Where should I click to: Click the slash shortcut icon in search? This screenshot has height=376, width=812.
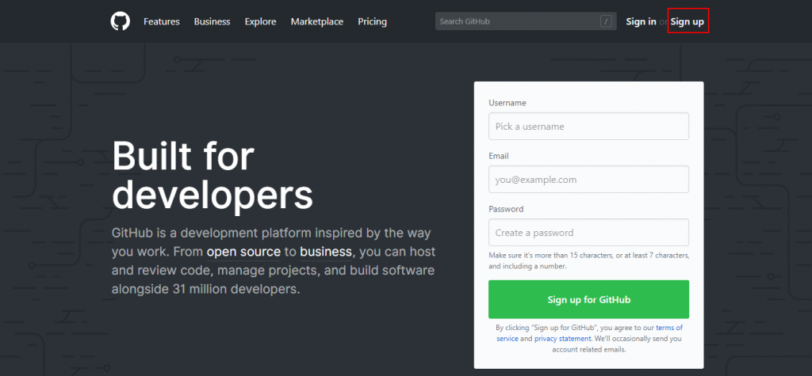click(x=606, y=21)
